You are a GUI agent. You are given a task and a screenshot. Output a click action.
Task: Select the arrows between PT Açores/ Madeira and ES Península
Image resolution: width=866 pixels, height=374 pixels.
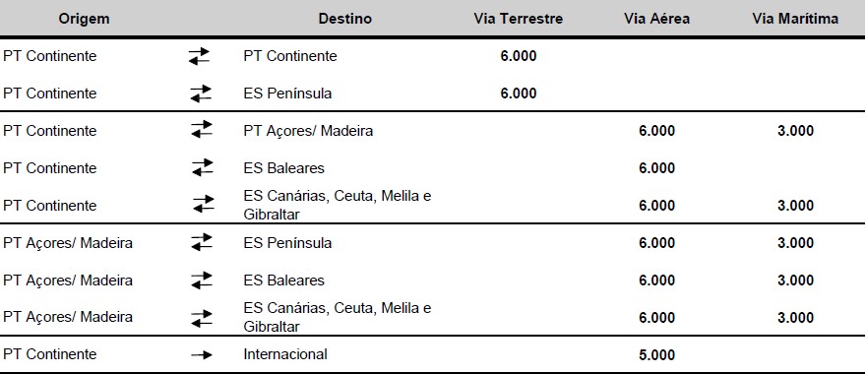click(202, 242)
